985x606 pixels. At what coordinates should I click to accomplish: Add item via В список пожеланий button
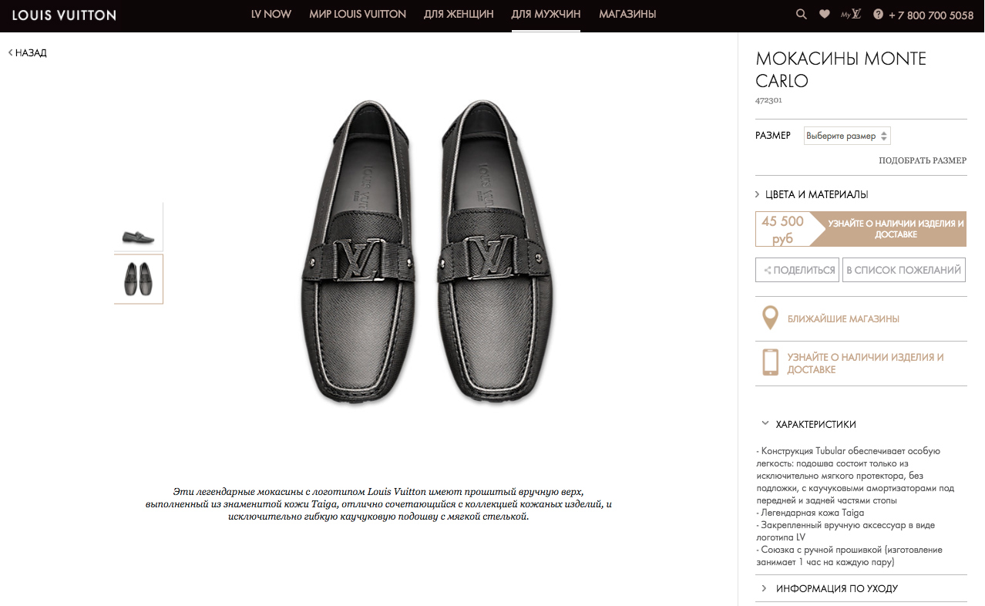tap(903, 270)
